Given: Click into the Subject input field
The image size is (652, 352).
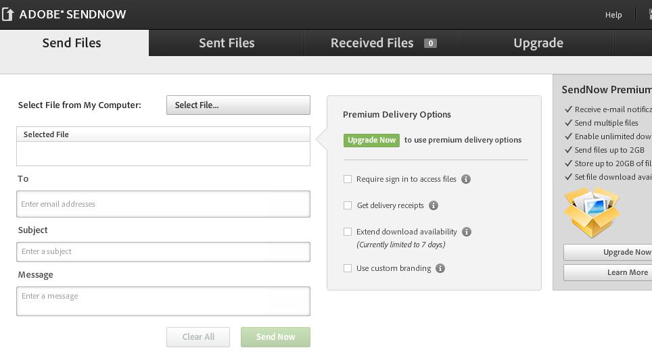Looking at the screenshot, I should [164, 252].
